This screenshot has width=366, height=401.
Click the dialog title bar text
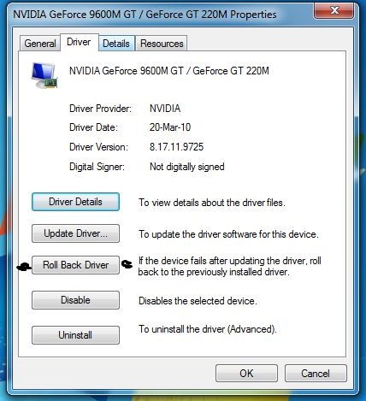tap(145, 15)
